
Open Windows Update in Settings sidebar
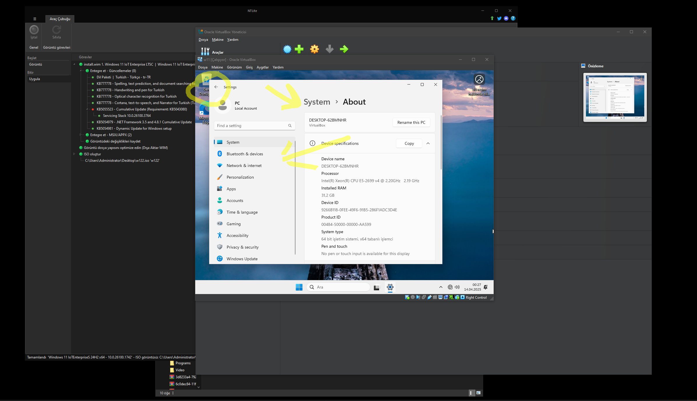click(254, 259)
